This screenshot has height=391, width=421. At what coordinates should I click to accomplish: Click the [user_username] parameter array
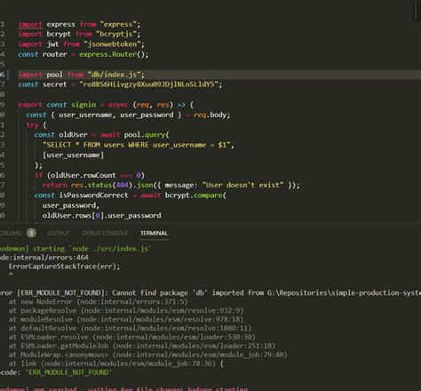73,155
